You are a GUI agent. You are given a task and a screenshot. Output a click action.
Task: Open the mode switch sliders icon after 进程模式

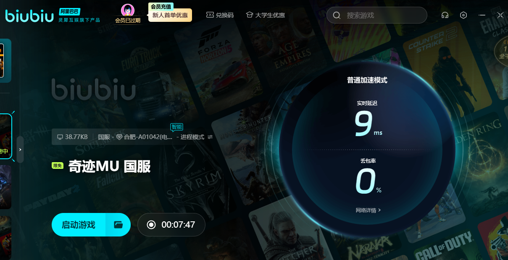[x=210, y=137]
